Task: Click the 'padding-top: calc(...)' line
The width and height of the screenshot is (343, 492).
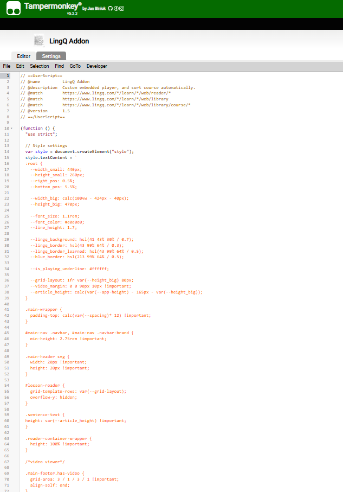Action: click(x=90, y=315)
